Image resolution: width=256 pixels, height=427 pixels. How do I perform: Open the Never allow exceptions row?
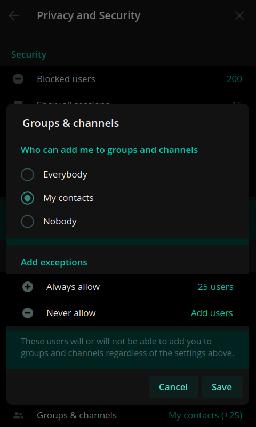(x=127, y=313)
